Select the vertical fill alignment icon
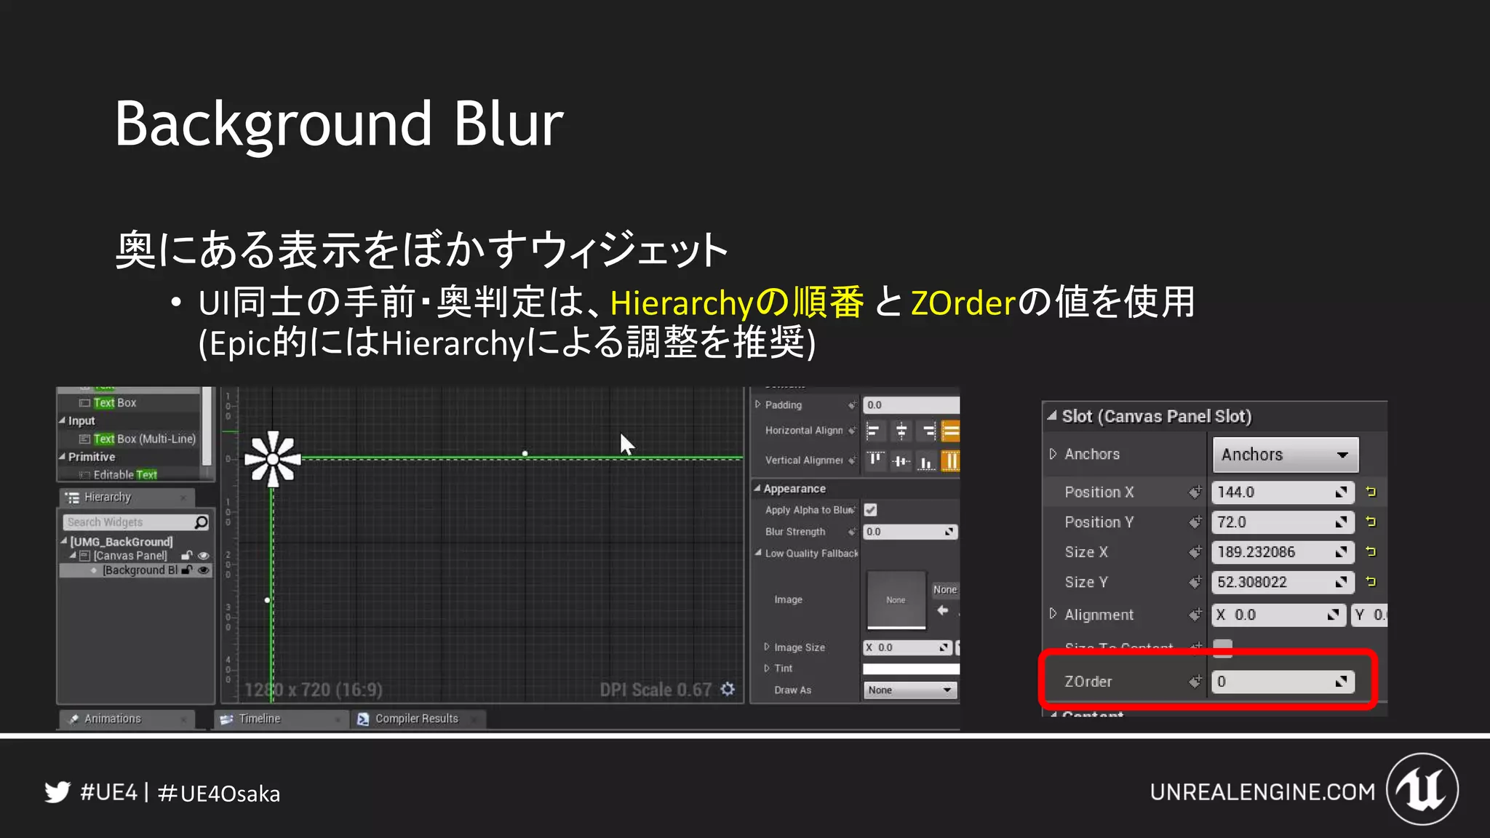1490x838 pixels. [951, 460]
